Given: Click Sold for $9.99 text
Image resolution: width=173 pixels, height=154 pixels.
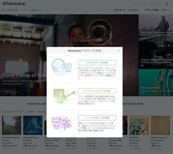Looking at the screenshot, I should [x=71, y=143].
